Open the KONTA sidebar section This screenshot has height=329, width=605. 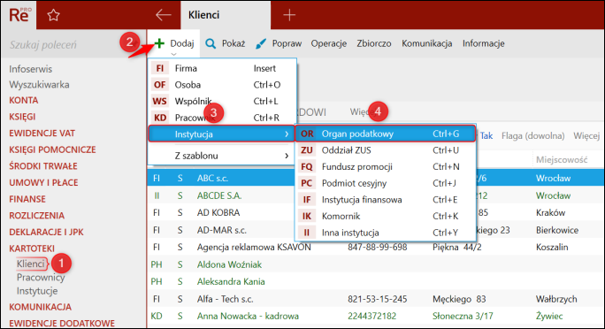(24, 100)
